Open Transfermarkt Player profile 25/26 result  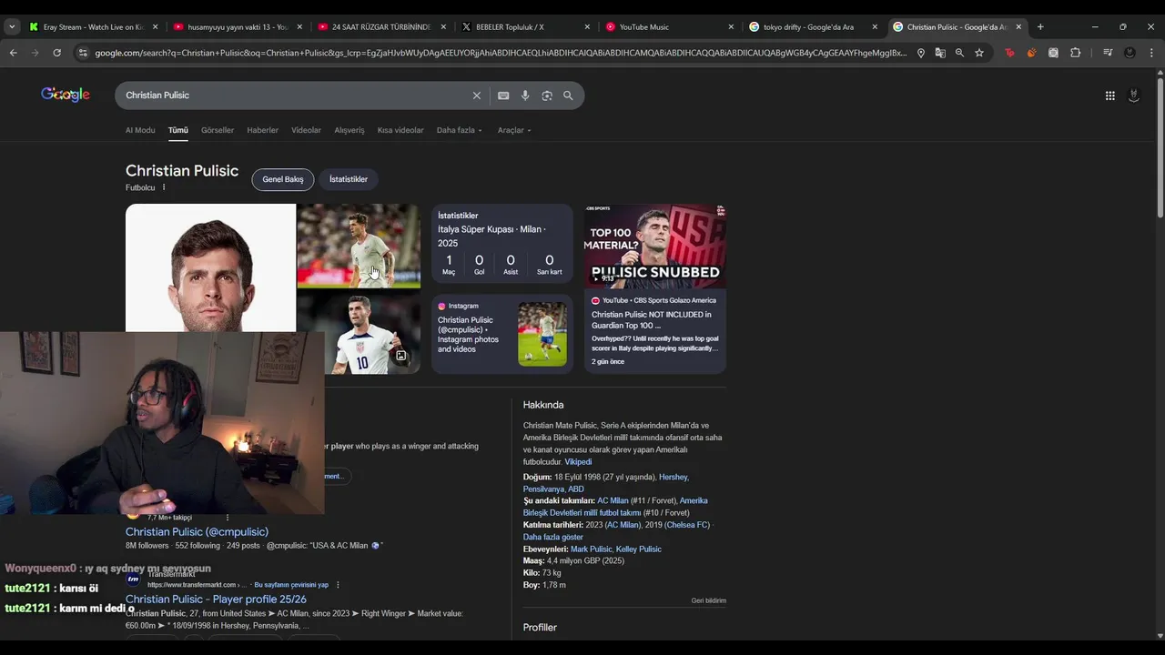[216, 600]
